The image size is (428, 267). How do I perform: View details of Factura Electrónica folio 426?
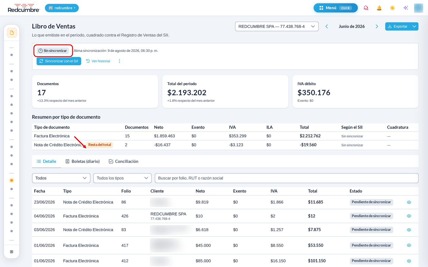tap(409, 216)
